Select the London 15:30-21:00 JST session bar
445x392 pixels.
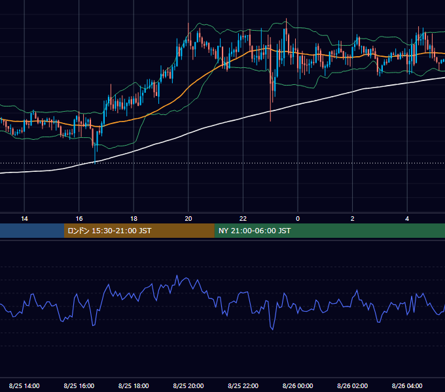tap(139, 231)
